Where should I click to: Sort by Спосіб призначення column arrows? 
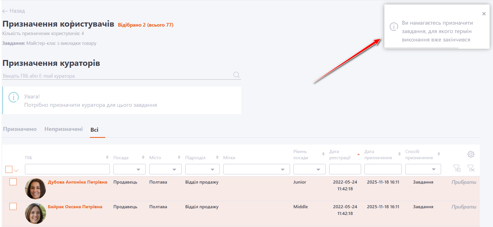[439, 154]
